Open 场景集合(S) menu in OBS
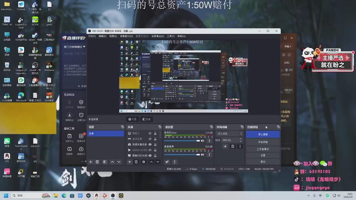Viewport: 356px width, 200px height. (x=158, y=36)
